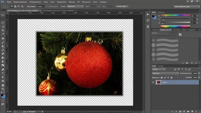The height and width of the screenshot is (113, 201).
Task: Select the Lasso tool
Action: click(3, 23)
